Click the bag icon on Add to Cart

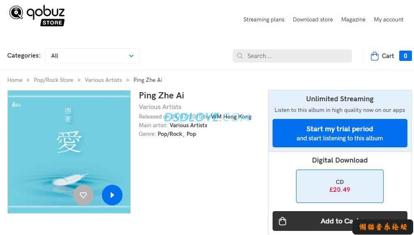282,221
